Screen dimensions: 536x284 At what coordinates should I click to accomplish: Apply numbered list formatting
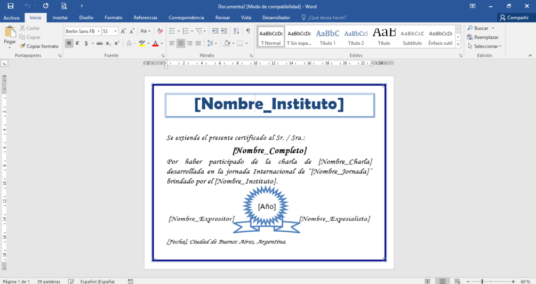186,31
